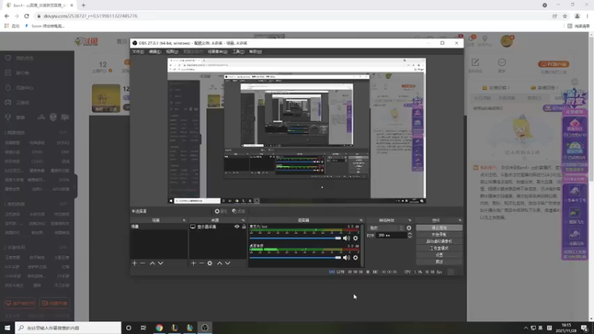Mute the mic/aux speaker icon
Image resolution: width=594 pixels, height=334 pixels.
click(347, 238)
